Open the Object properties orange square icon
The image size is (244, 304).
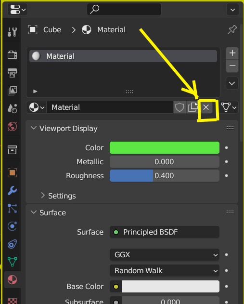tap(12, 172)
